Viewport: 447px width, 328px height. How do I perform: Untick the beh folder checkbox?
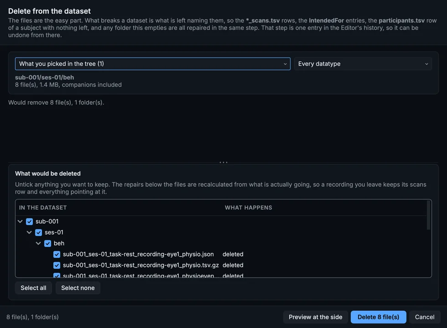click(47, 243)
